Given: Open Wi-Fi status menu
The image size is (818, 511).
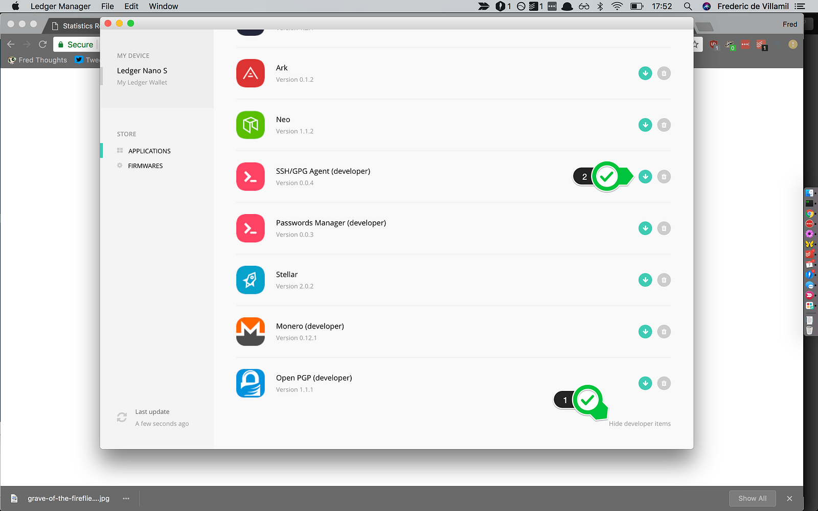Looking at the screenshot, I should click(617, 6).
